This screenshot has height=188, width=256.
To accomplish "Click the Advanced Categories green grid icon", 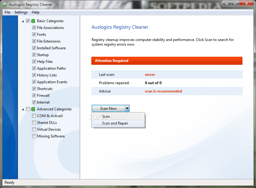I will pyautogui.click(x=33, y=109).
